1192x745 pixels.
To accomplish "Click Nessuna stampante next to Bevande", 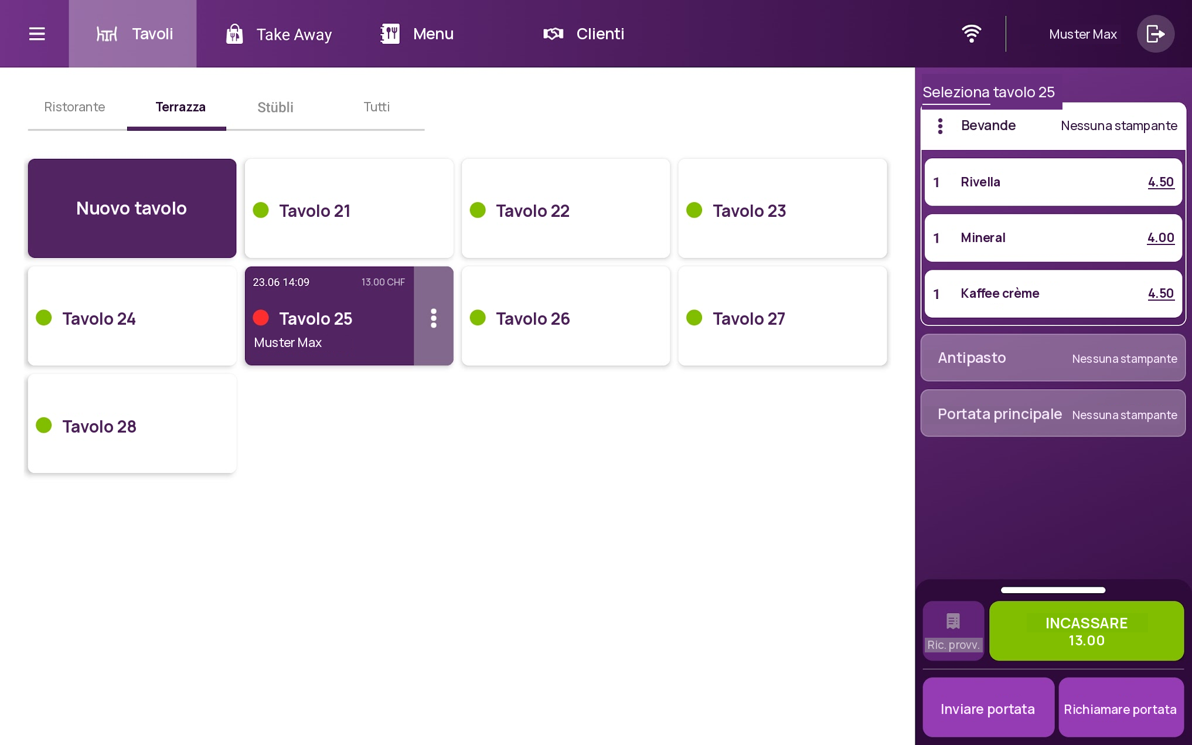I will pyautogui.click(x=1119, y=126).
